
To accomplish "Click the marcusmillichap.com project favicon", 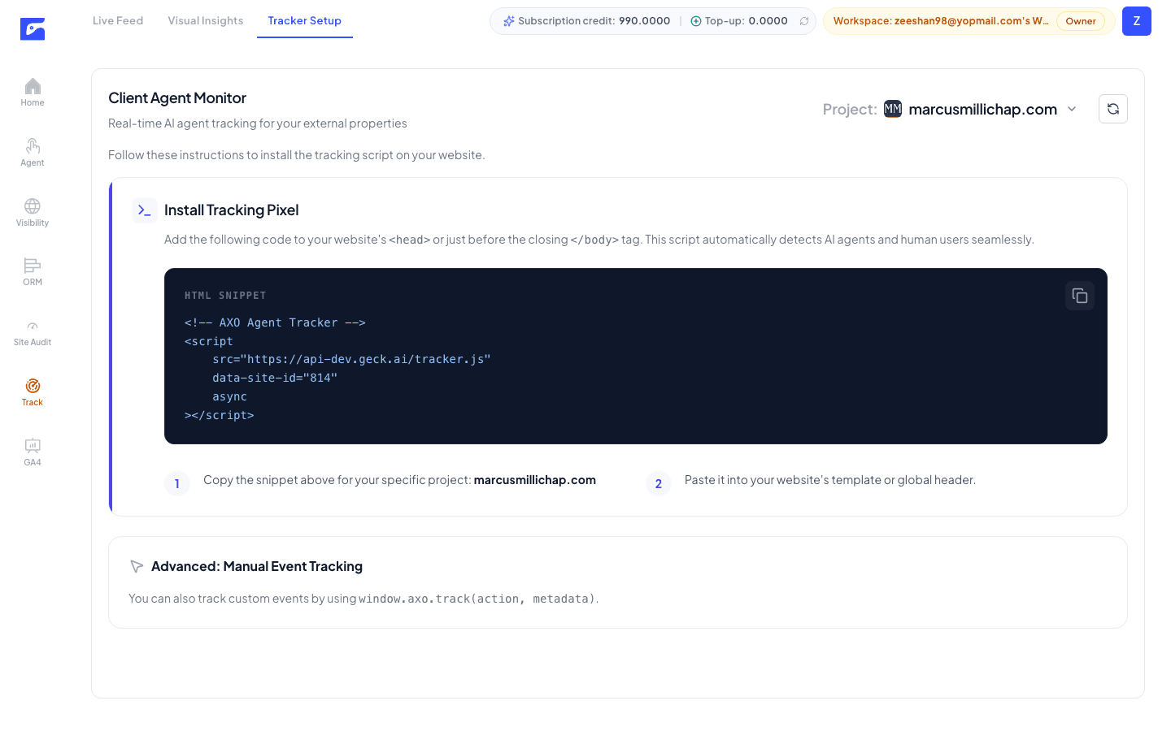I will [893, 109].
